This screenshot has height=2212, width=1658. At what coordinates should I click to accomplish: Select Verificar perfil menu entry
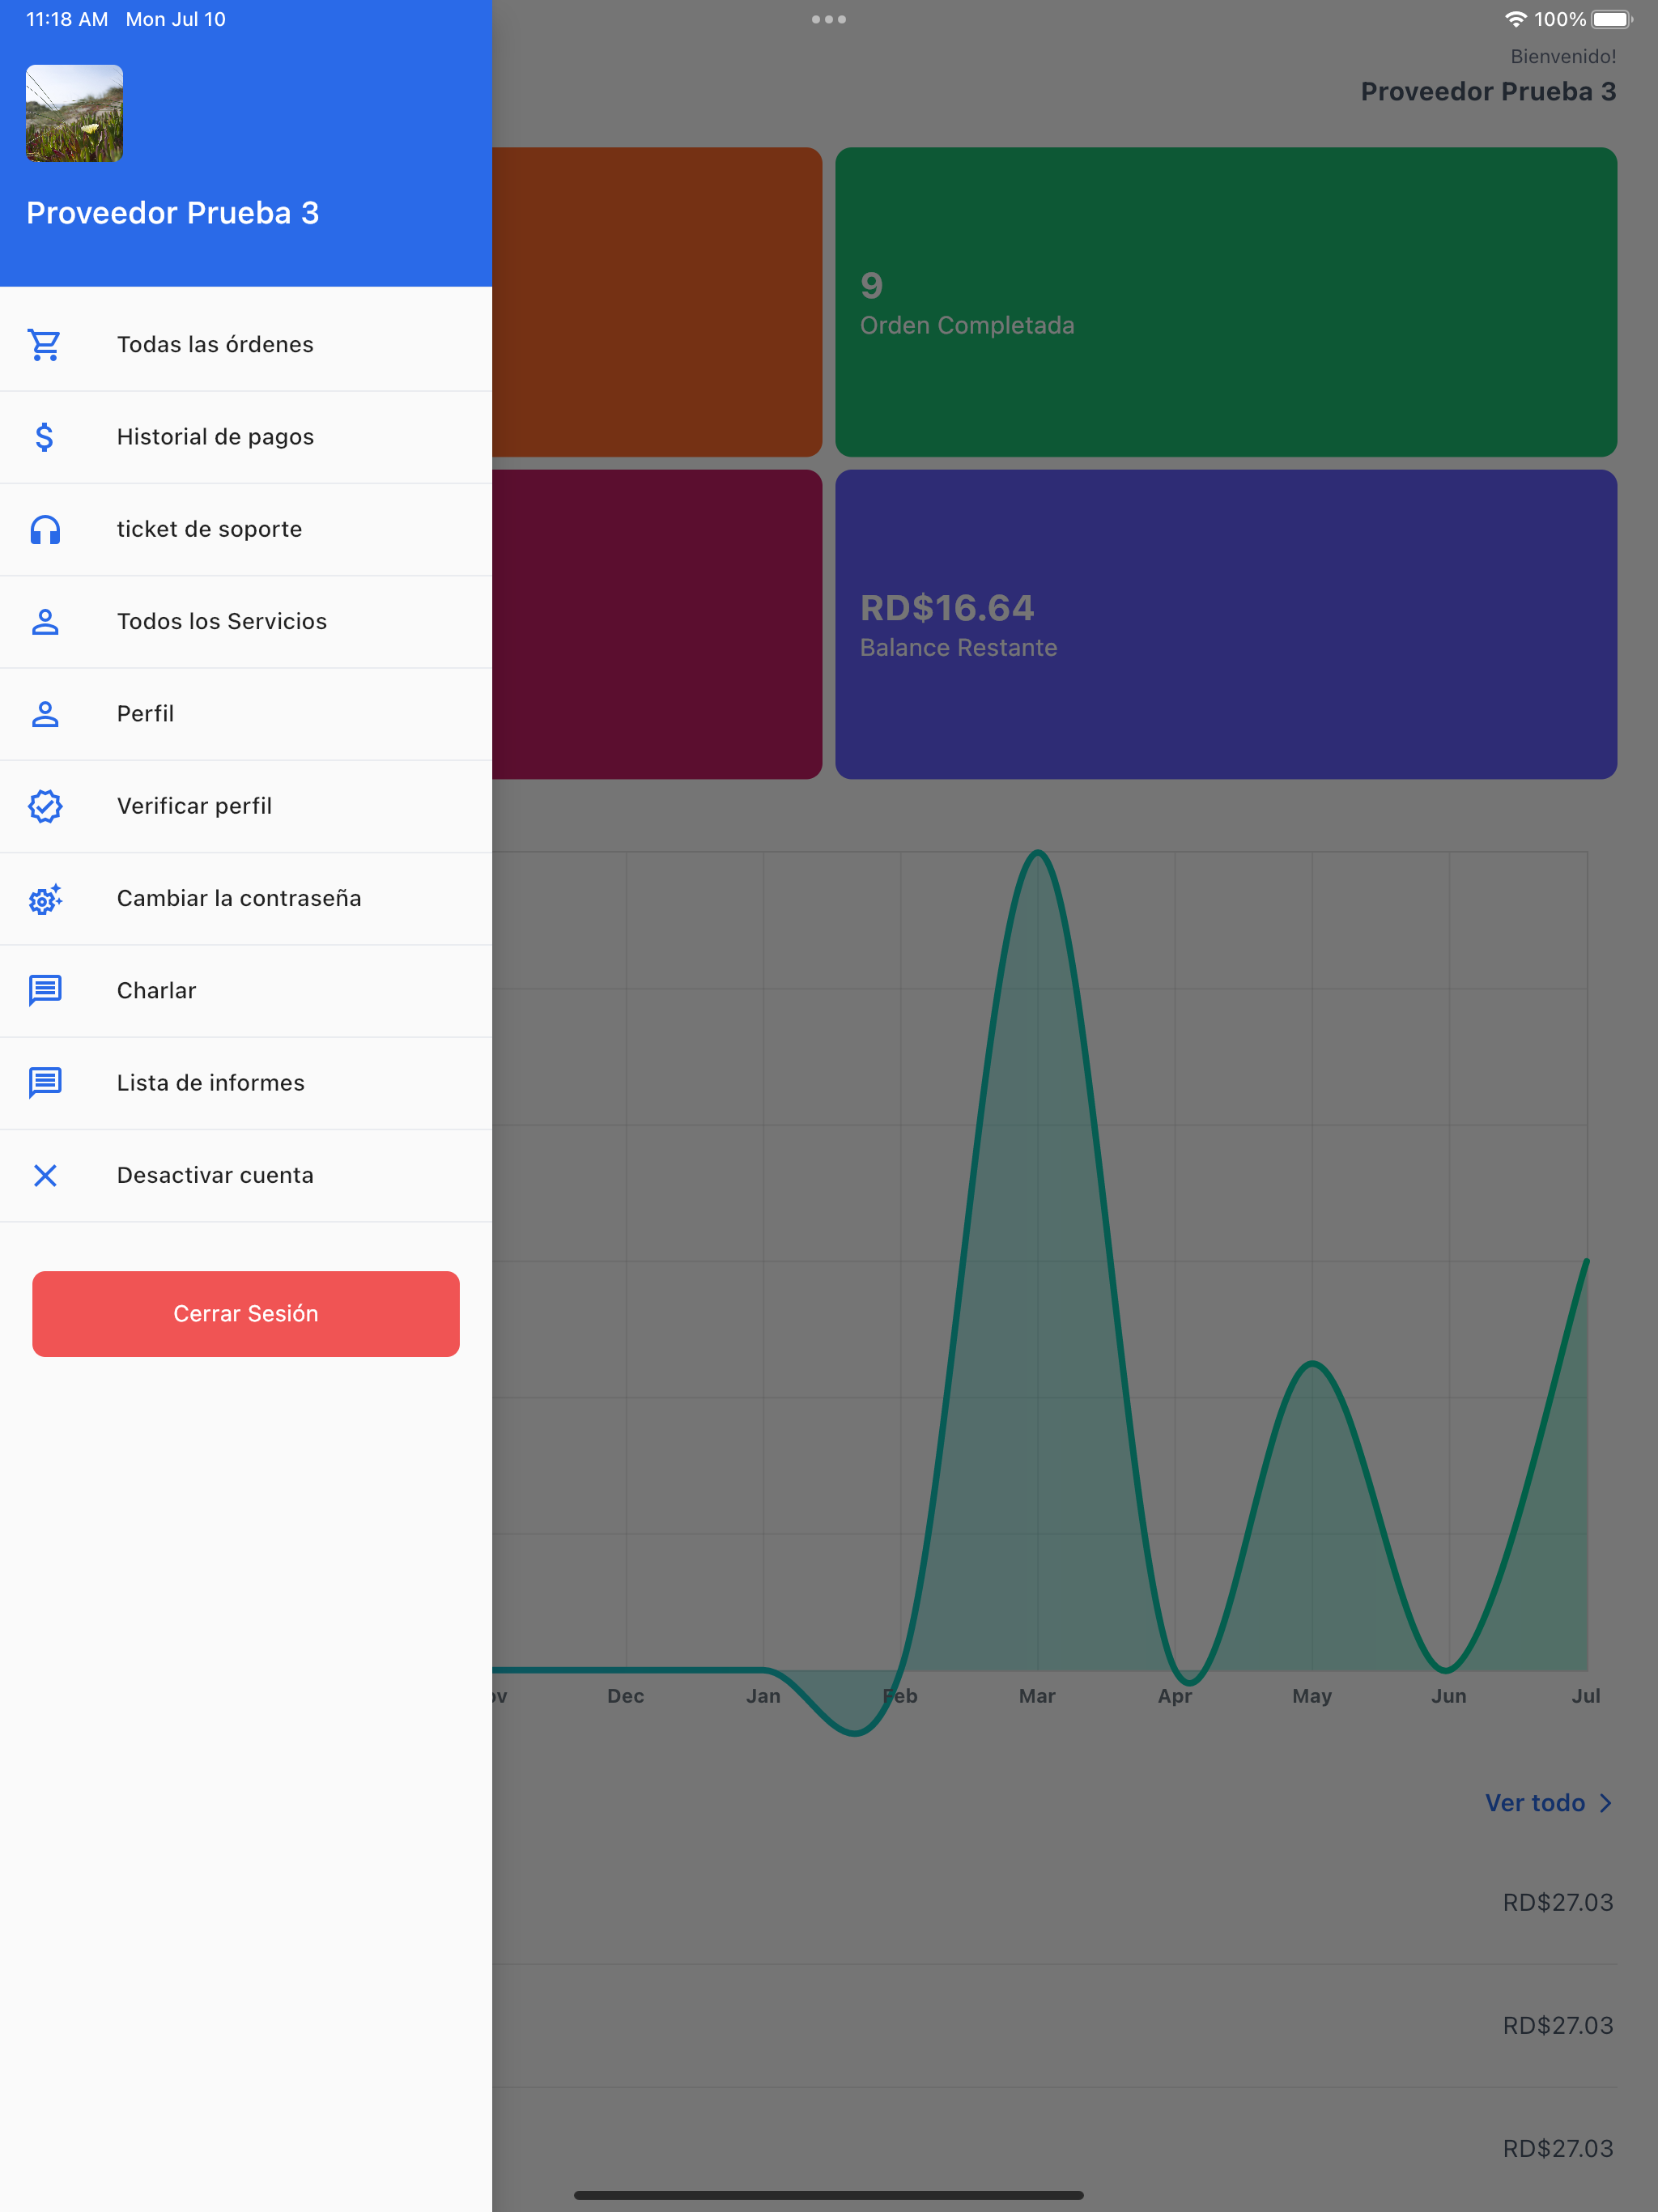click(x=246, y=806)
